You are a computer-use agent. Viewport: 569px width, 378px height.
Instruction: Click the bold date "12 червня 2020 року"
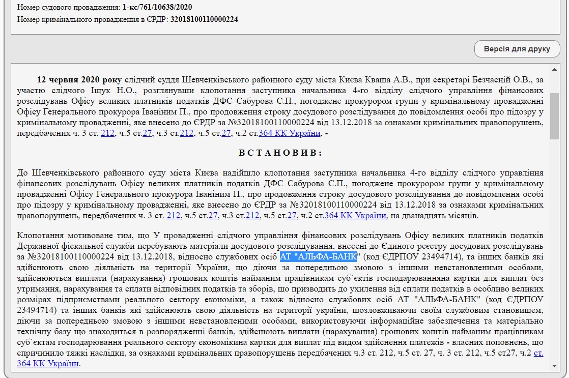pyautogui.click(x=79, y=80)
